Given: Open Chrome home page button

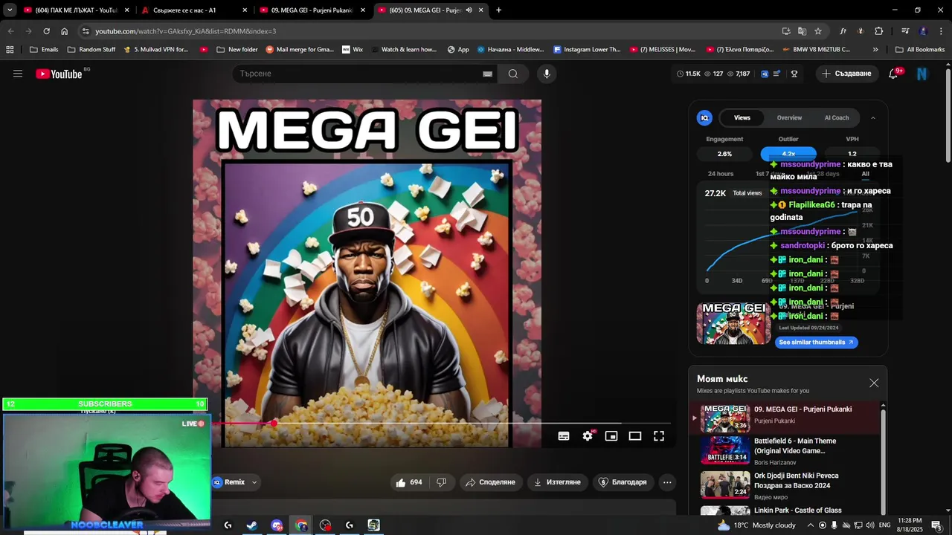Looking at the screenshot, I should [65, 31].
